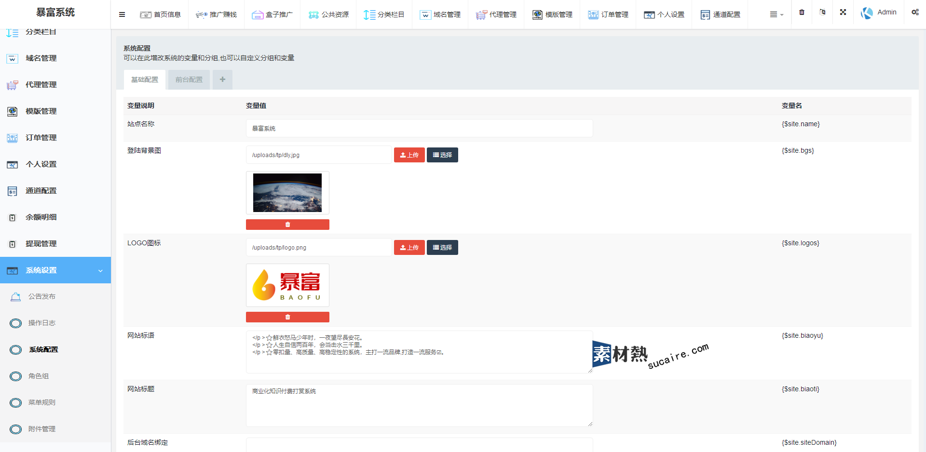
Task: Click 上传 button for login background
Action: [x=409, y=155]
